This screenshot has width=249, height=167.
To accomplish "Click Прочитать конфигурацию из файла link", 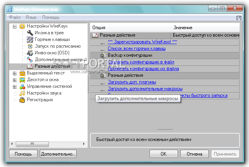I will (143, 69).
